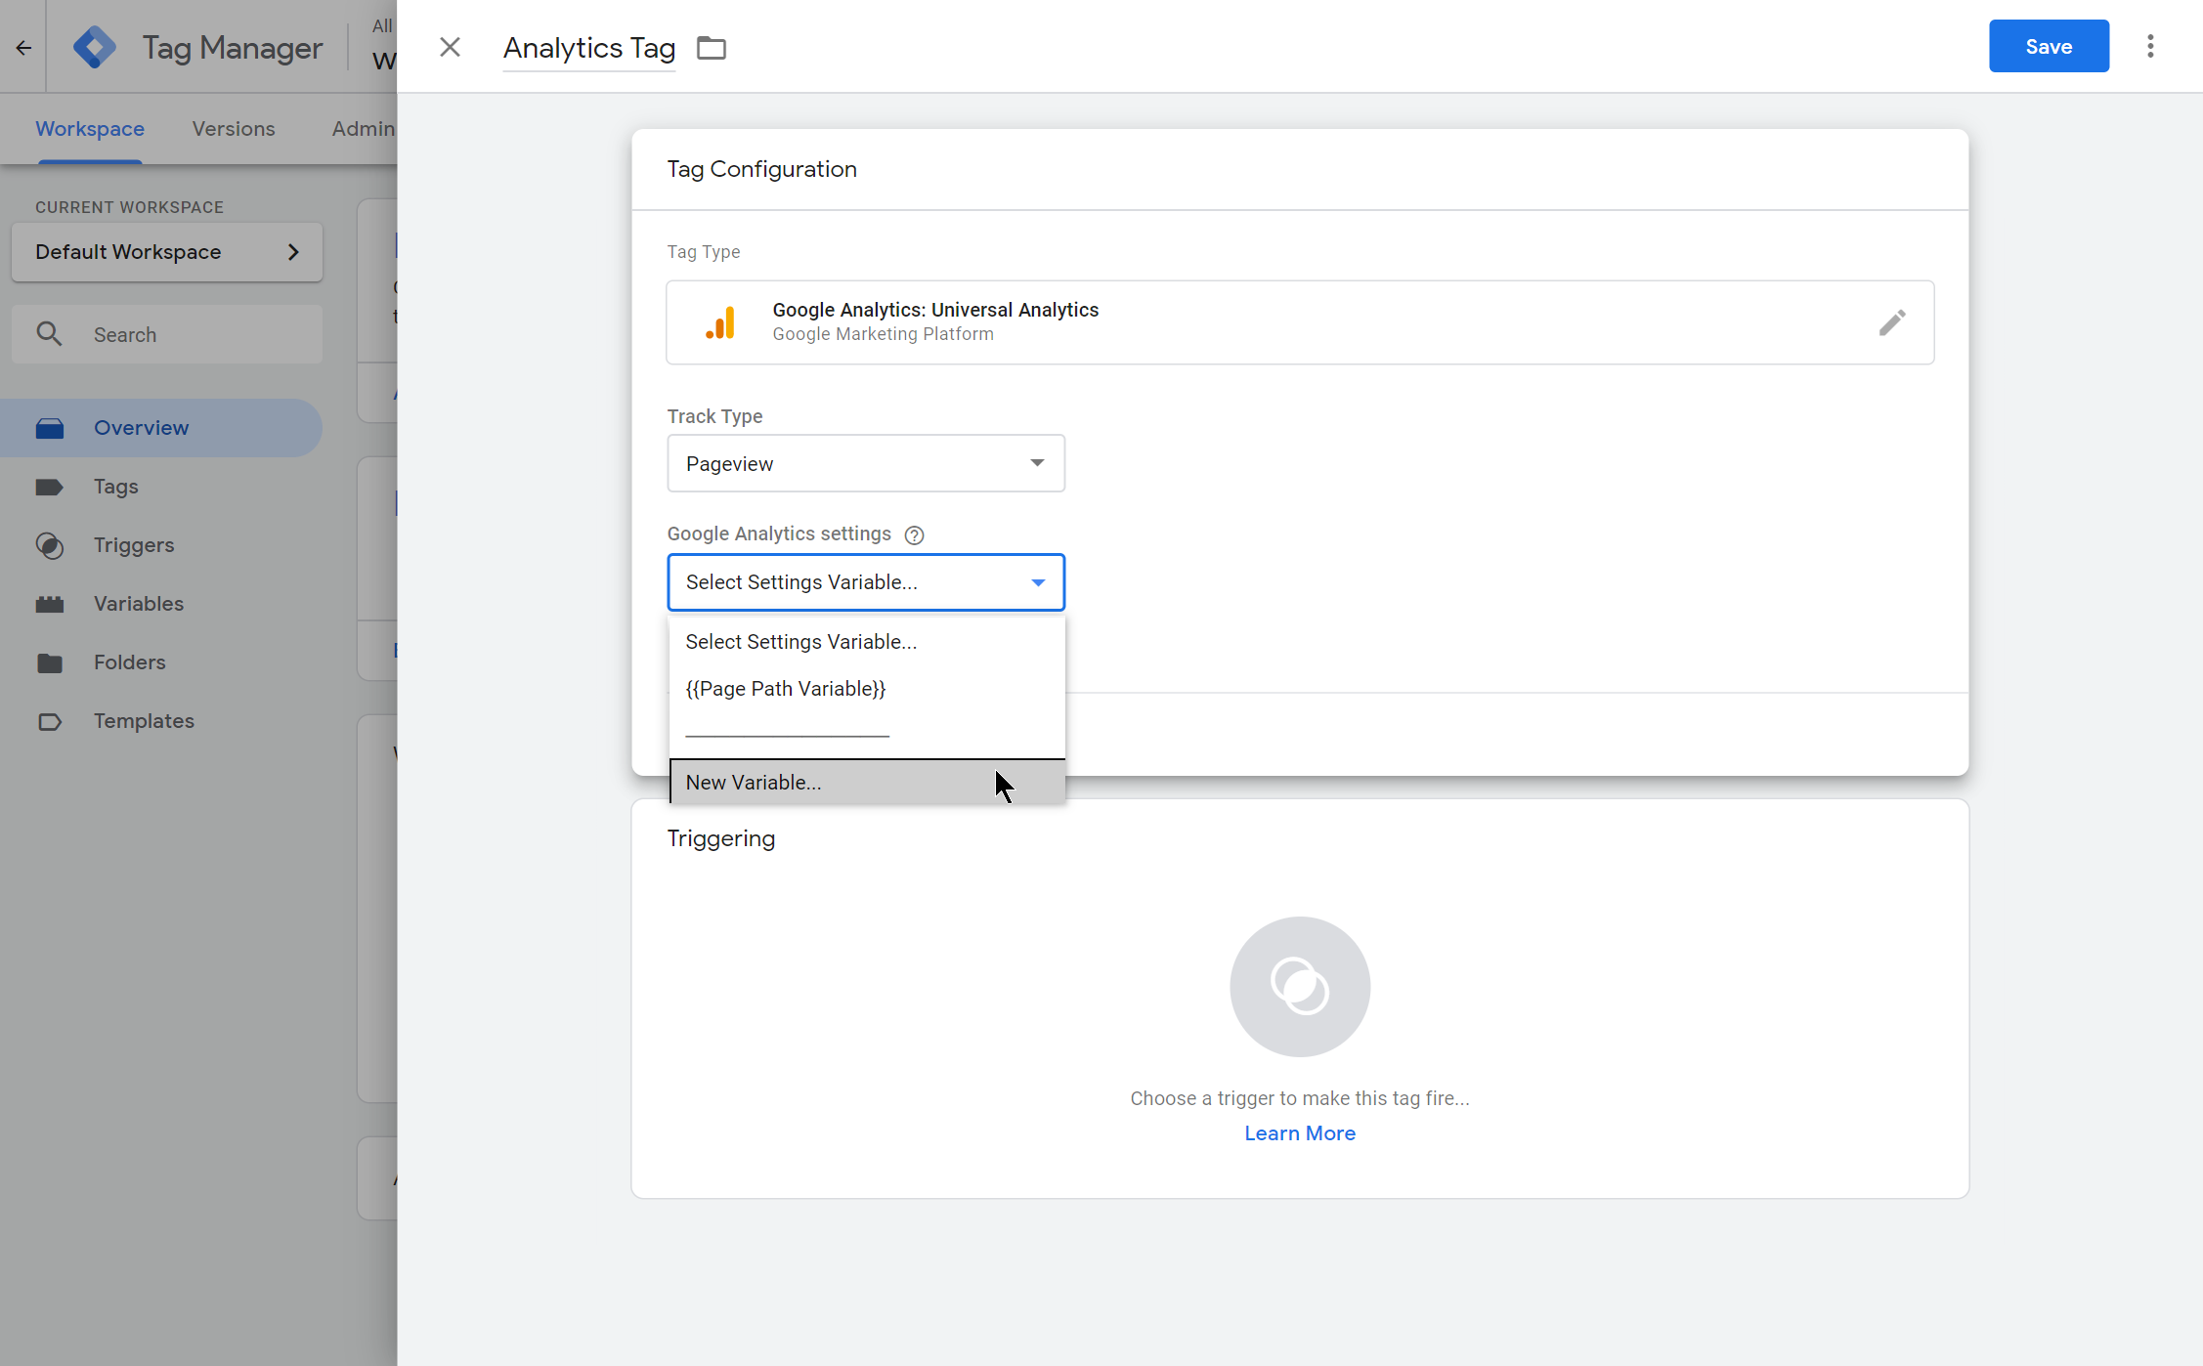Open the folder icon beside Analytics Tag
Viewport: 2203px width, 1366px height.
[x=712, y=48]
